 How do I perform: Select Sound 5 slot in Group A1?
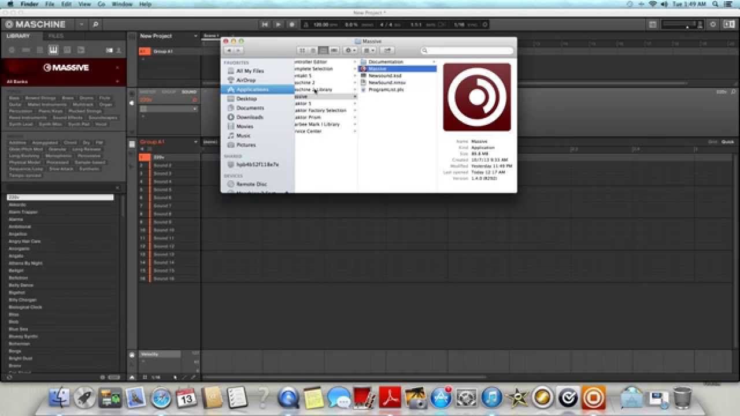click(169, 190)
